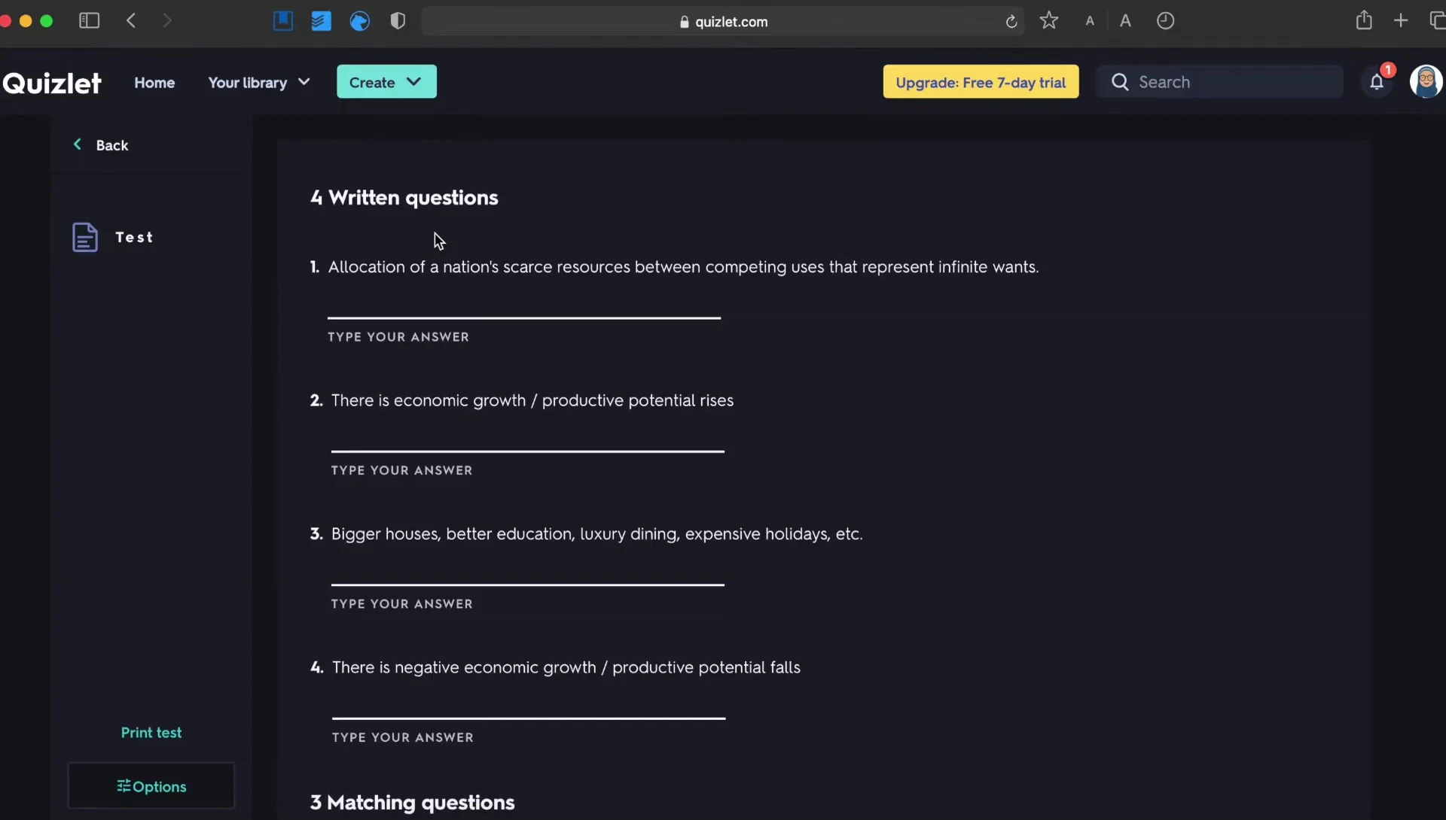Image resolution: width=1446 pixels, height=820 pixels.
Task: Click the notifications bell icon
Action: click(x=1377, y=82)
